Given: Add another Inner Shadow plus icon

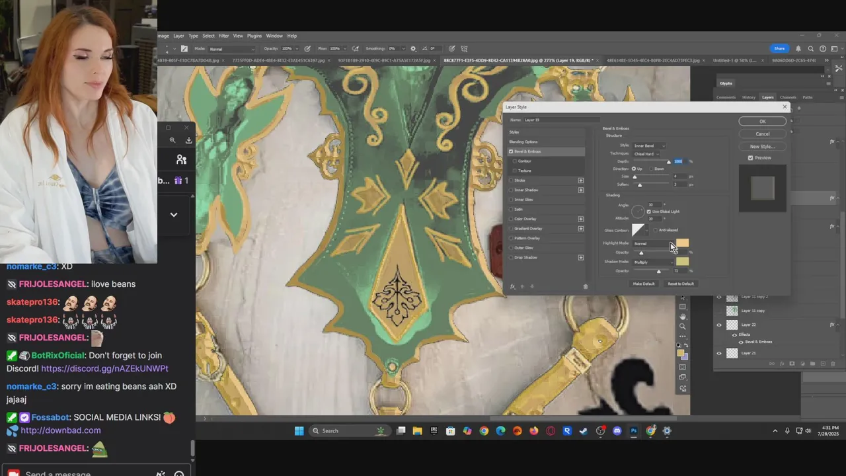Looking at the screenshot, I should point(580,190).
